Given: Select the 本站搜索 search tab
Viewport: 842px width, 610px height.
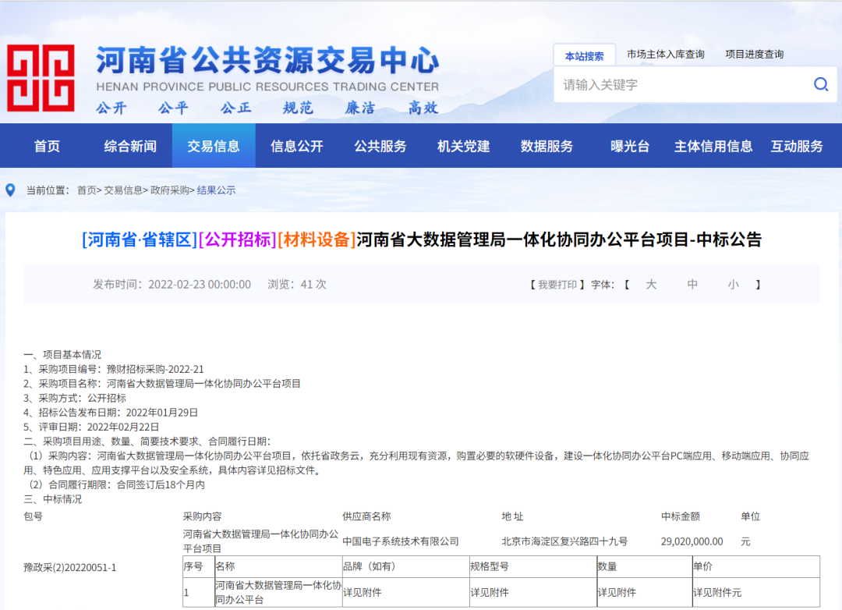Looking at the screenshot, I should pyautogui.click(x=584, y=56).
